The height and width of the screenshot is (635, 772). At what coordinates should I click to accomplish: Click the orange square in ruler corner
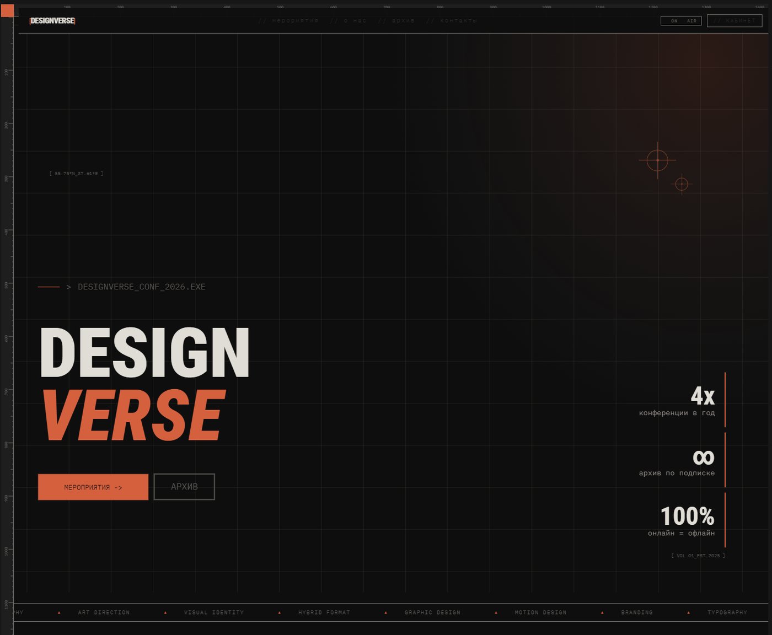[x=7, y=10]
